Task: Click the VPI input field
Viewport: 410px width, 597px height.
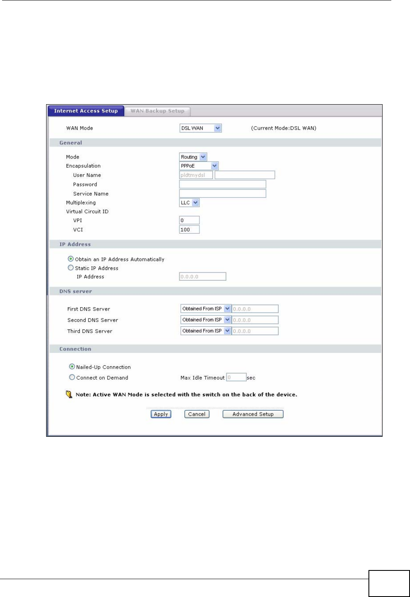Action: tap(189, 220)
